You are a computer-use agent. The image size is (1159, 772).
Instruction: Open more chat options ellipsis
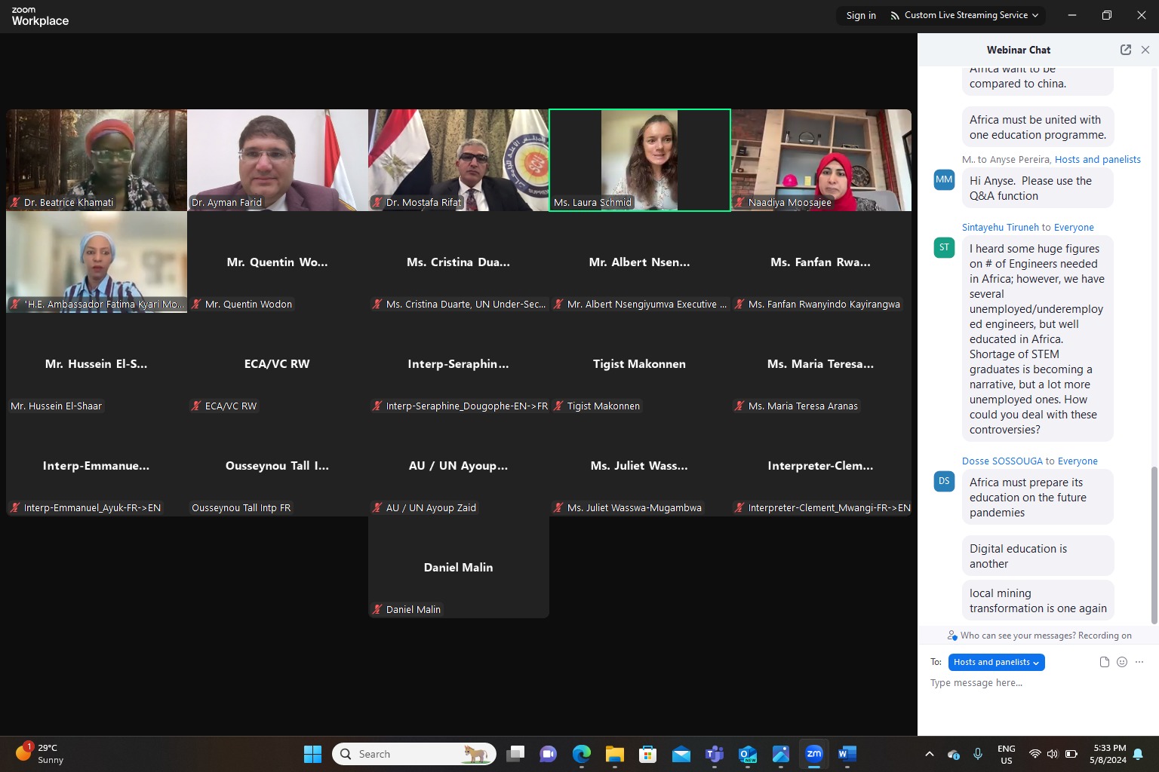pos(1139,662)
